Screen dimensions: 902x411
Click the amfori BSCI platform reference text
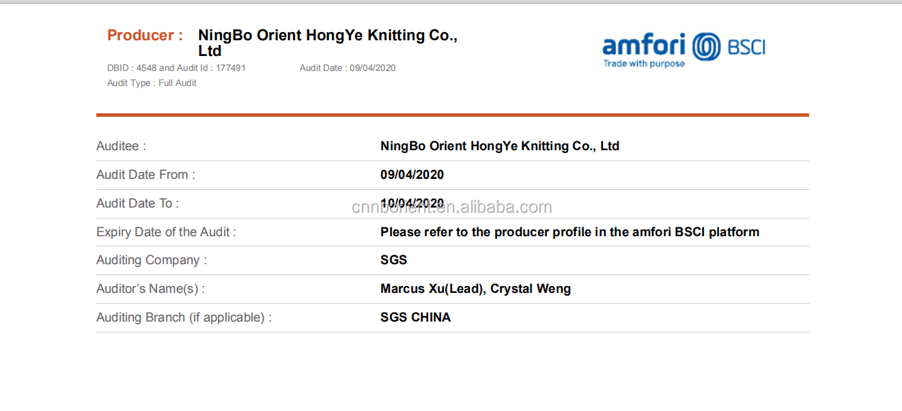click(x=569, y=232)
